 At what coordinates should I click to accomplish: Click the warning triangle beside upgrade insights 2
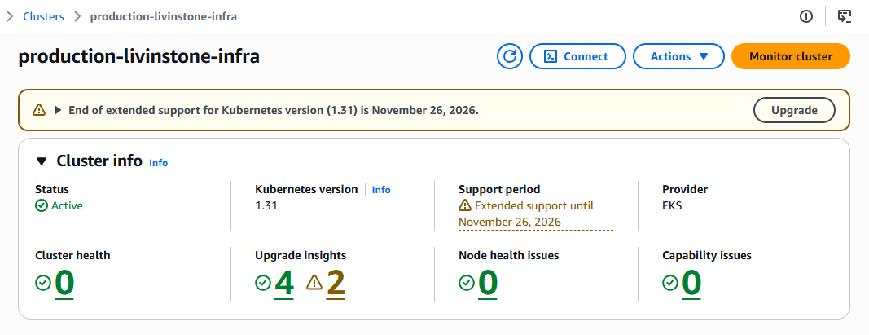[314, 283]
